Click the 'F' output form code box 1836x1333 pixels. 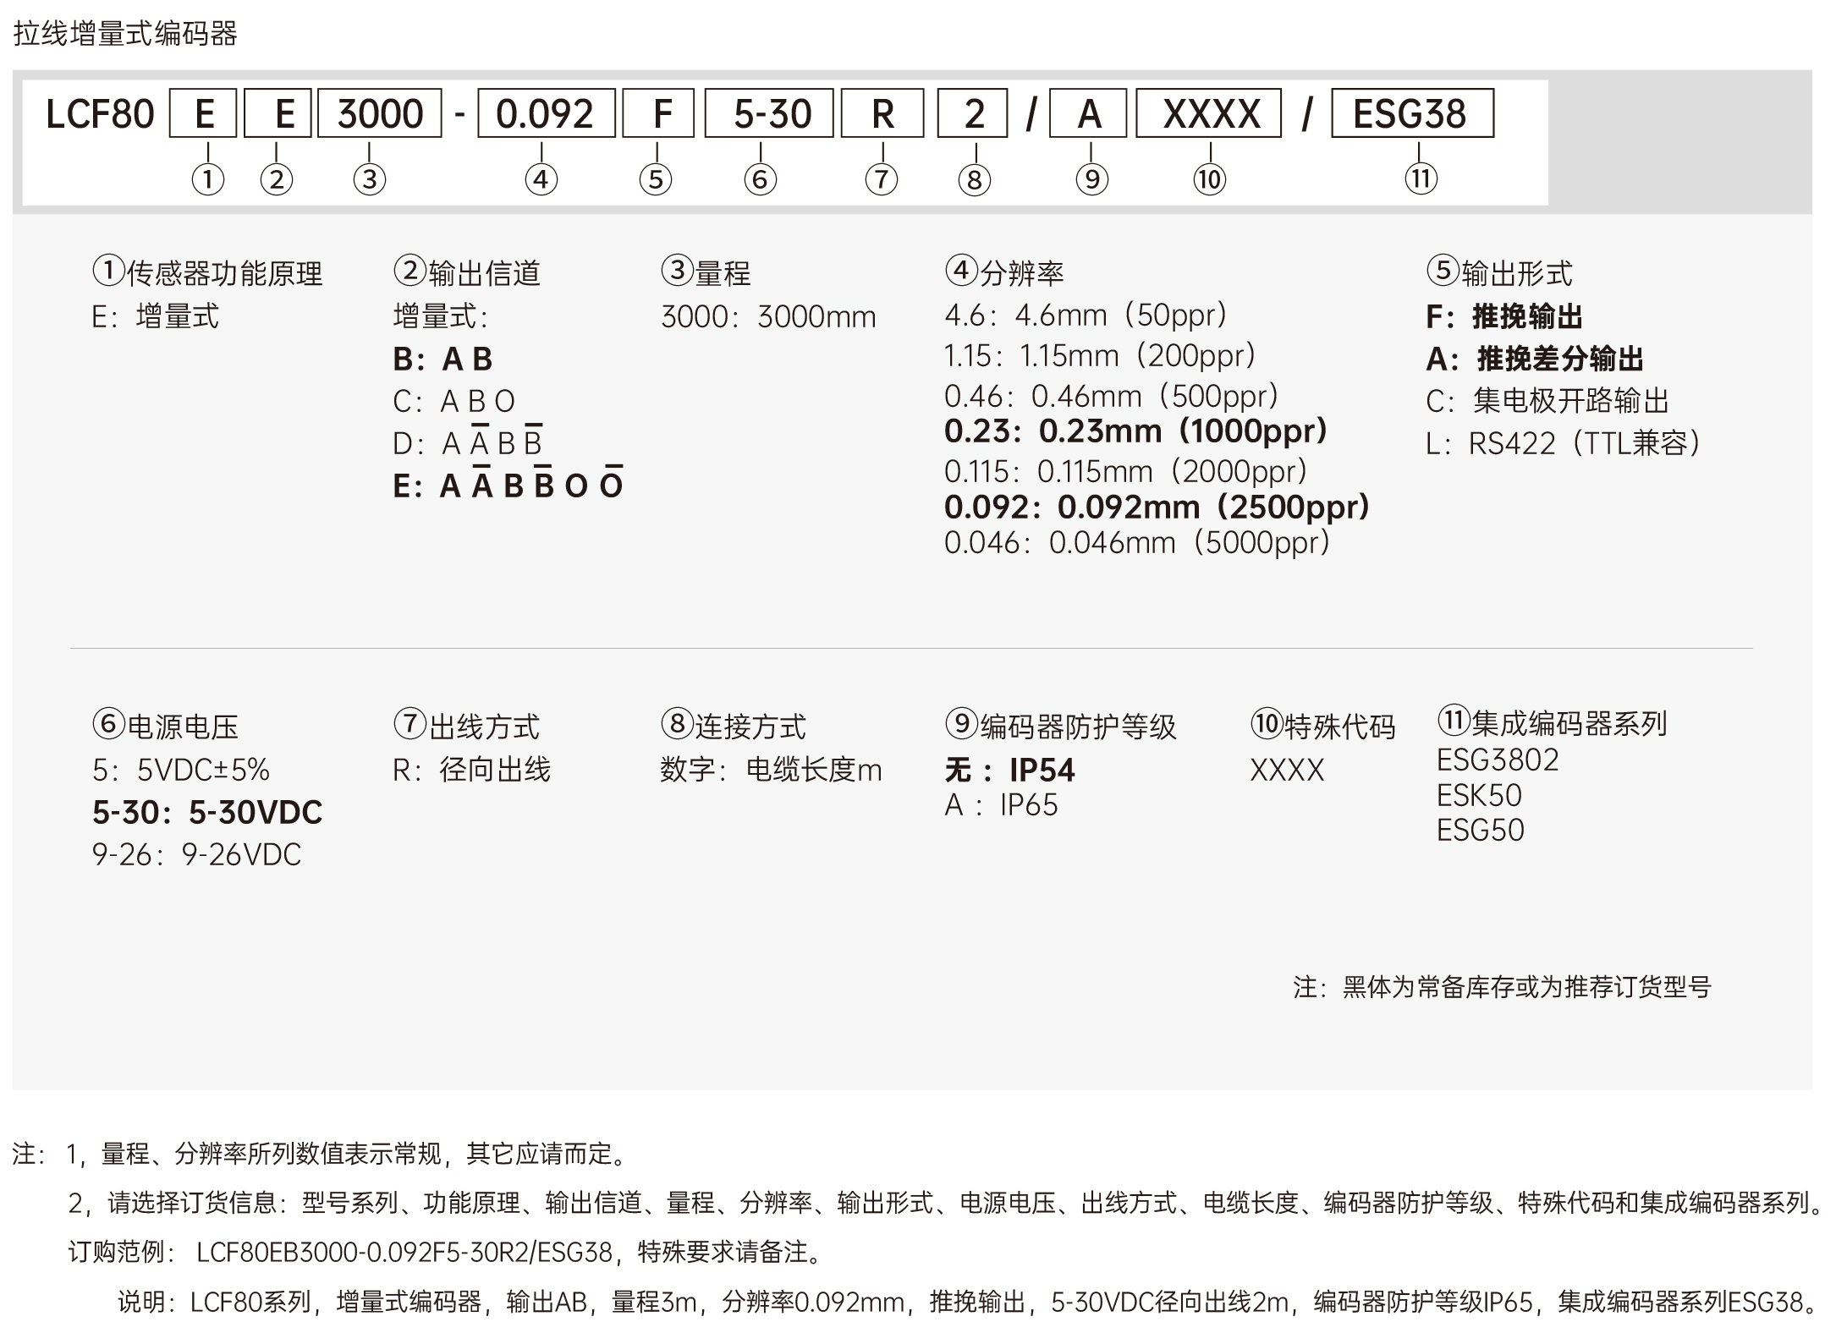point(658,113)
